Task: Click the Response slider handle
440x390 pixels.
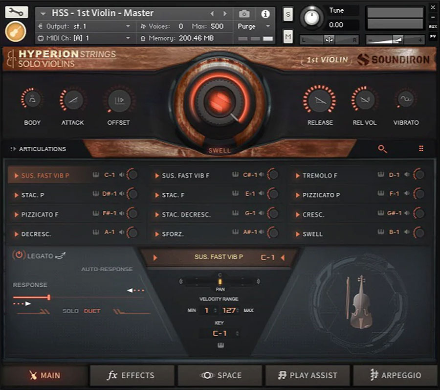Action: pyautogui.click(x=49, y=297)
